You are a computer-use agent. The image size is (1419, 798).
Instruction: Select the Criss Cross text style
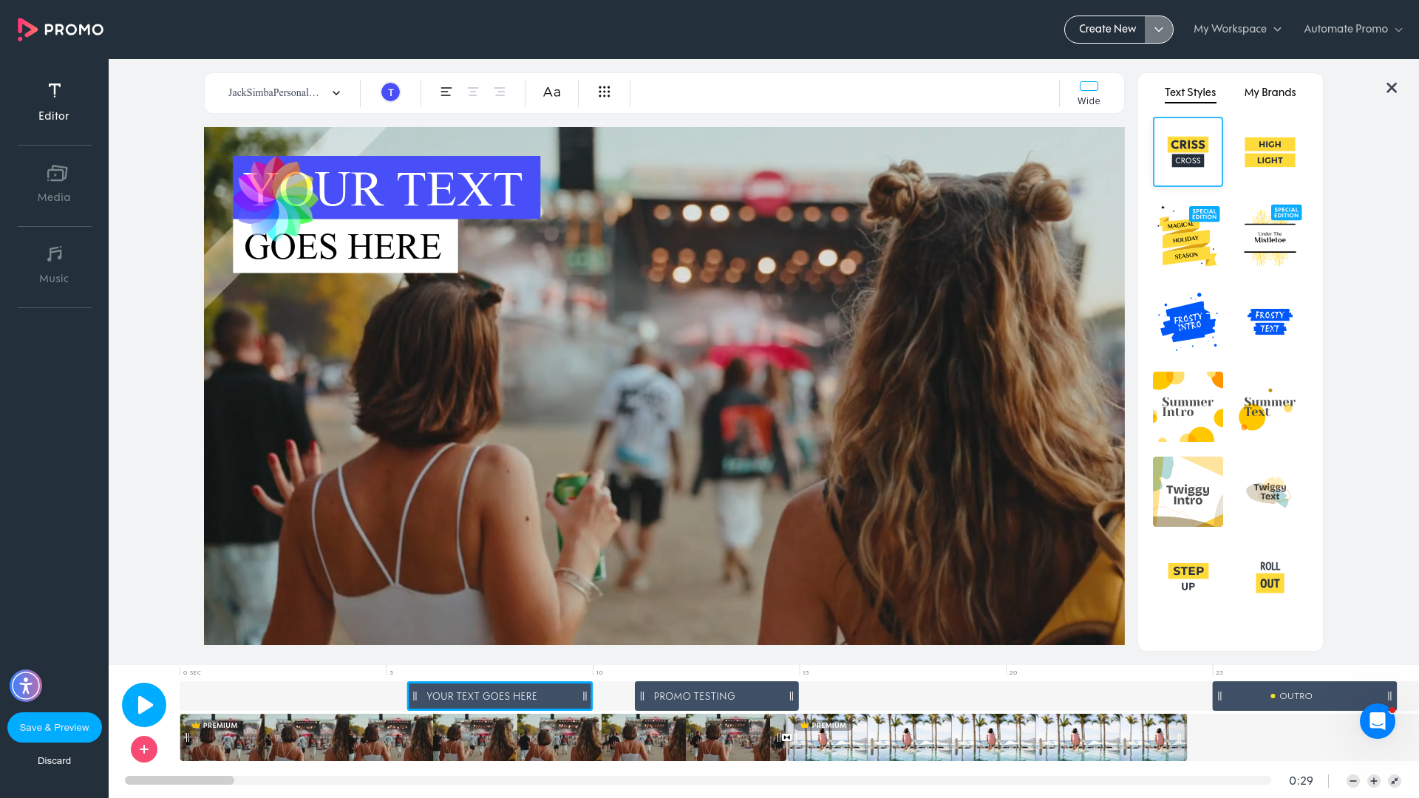(x=1188, y=151)
